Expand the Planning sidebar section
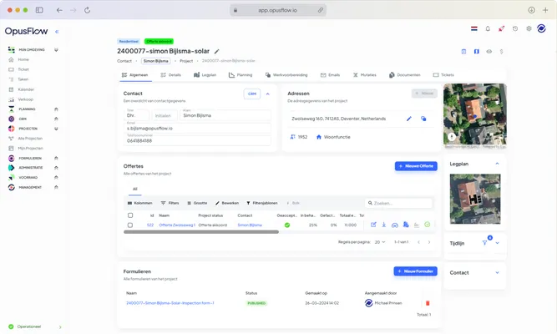The image size is (557, 334). point(56,109)
